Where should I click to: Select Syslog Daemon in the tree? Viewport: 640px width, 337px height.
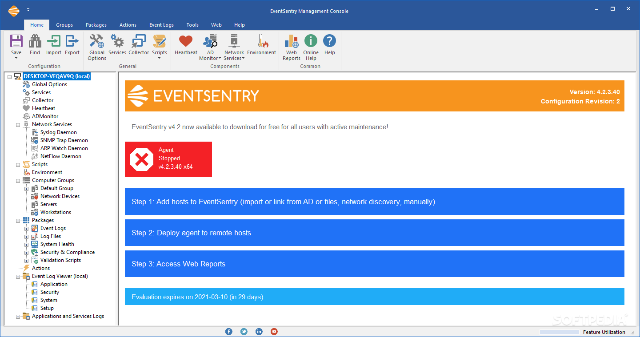coord(59,132)
